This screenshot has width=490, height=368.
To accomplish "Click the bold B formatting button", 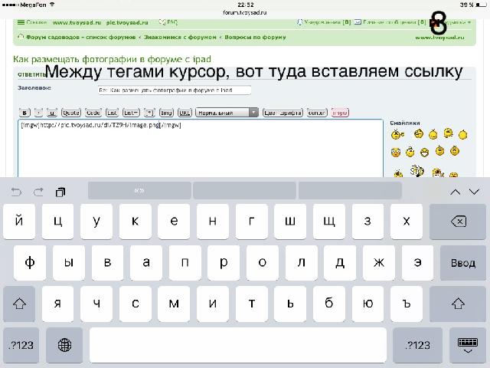I will pyautogui.click(x=24, y=113).
